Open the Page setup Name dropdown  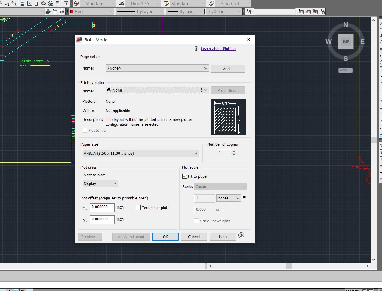[x=157, y=68]
